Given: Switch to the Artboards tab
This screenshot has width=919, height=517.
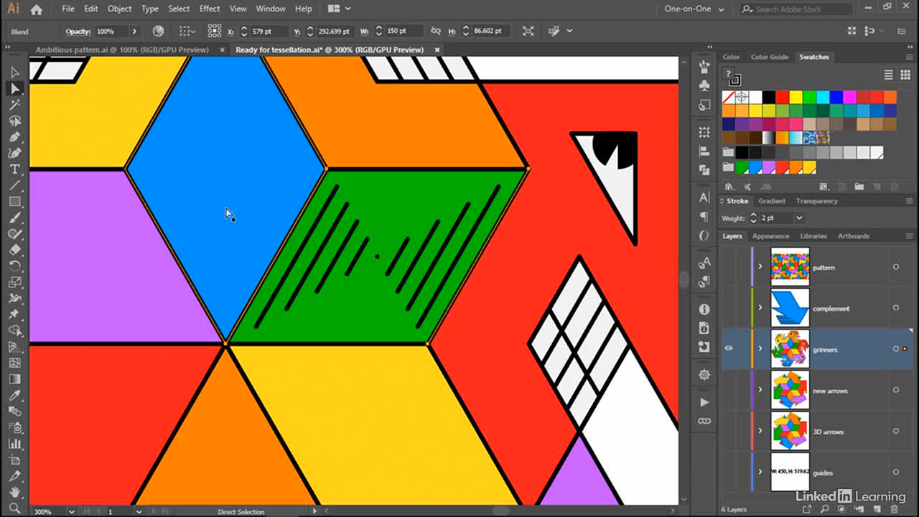Looking at the screenshot, I should (854, 236).
